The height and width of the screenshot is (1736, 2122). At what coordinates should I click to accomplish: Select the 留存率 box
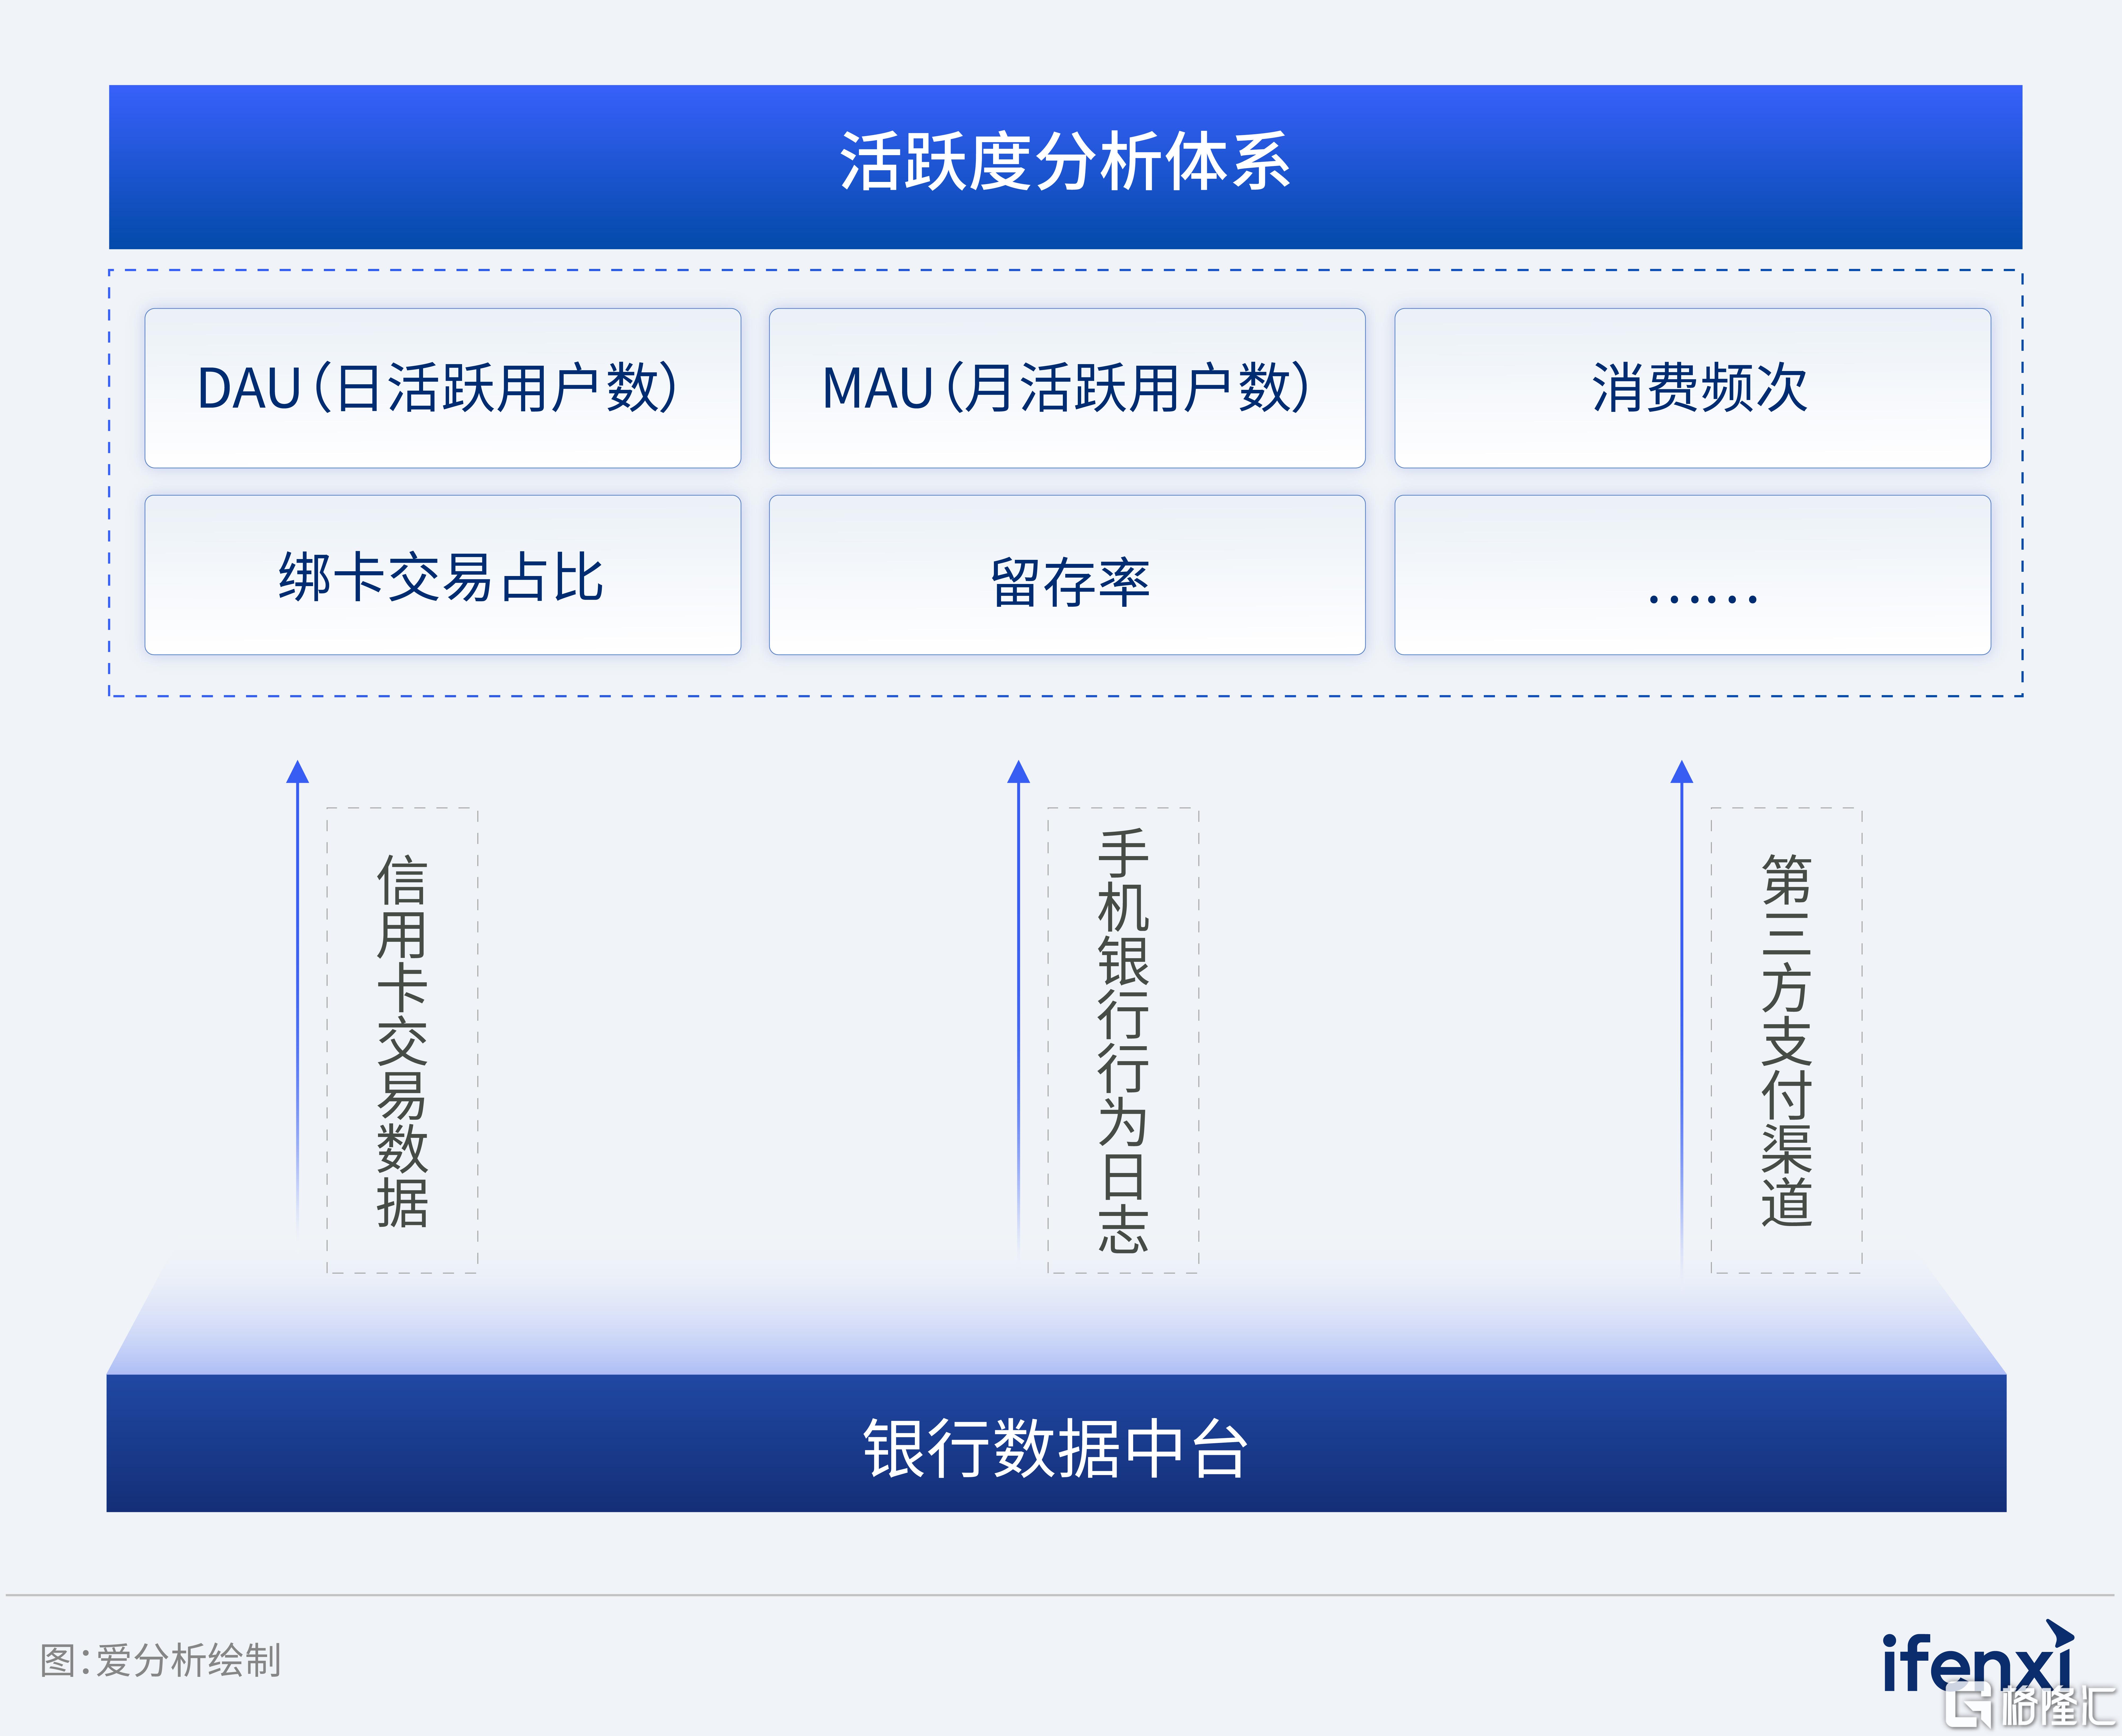1067,575
